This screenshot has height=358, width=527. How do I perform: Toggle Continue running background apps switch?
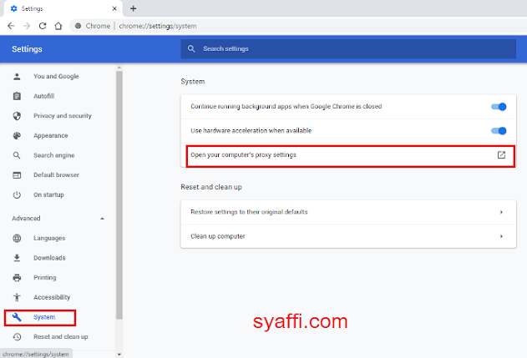(x=499, y=107)
